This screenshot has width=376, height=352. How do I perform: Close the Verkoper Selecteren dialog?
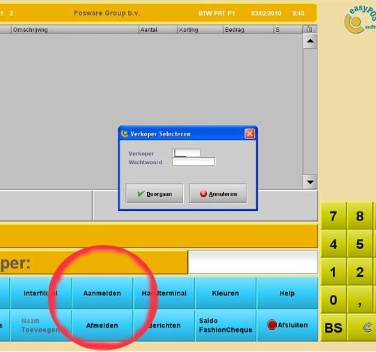(x=250, y=134)
